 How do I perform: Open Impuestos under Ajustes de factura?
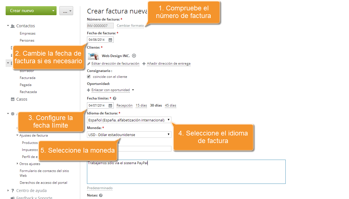pyautogui.click(x=30, y=150)
